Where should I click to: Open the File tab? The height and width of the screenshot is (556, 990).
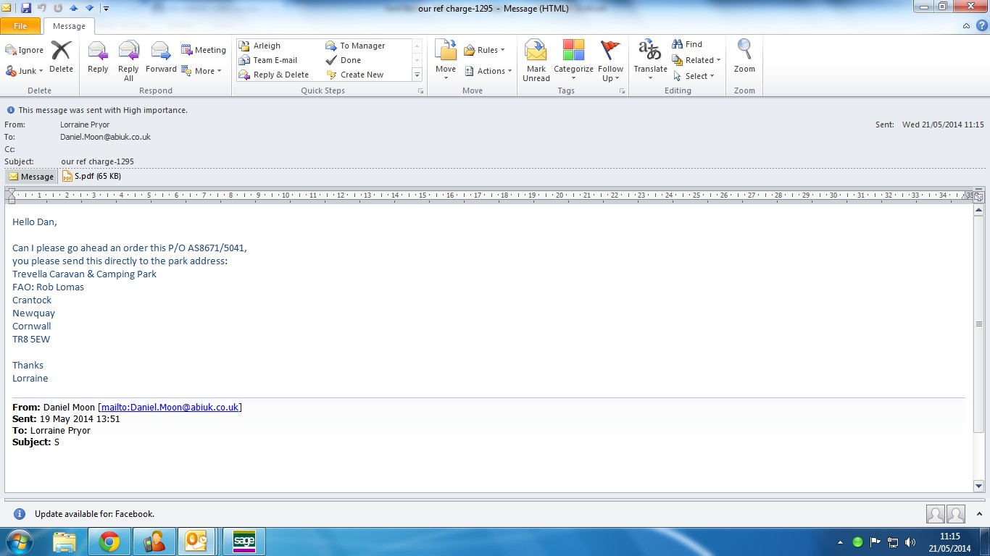[x=20, y=26]
